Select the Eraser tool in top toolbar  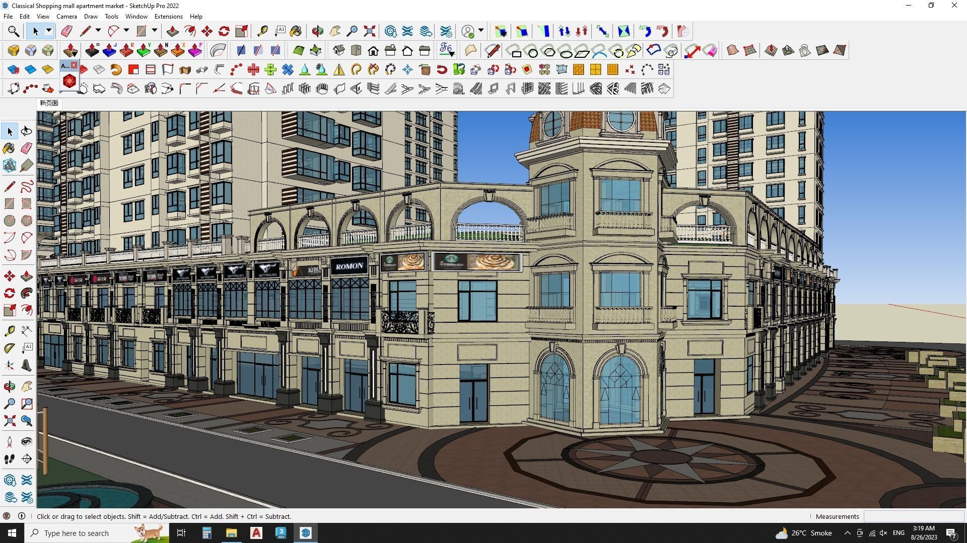click(x=66, y=31)
